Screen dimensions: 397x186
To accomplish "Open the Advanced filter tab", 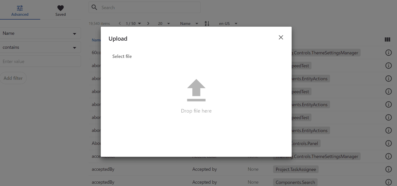I will coord(20,11).
